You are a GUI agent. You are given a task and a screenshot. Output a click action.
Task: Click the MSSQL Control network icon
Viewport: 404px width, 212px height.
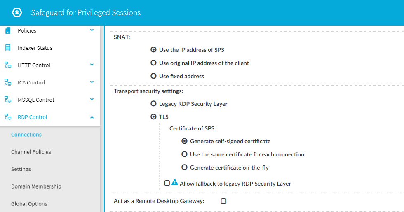[x=8, y=100]
